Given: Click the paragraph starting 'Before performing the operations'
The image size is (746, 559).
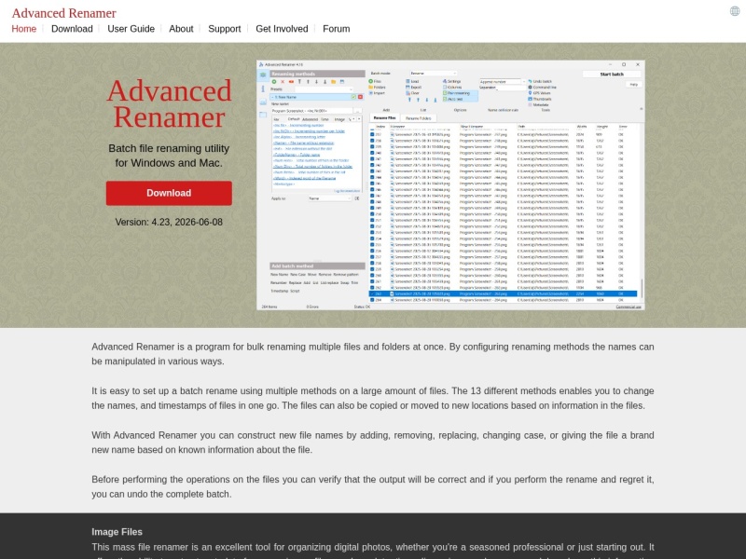Looking at the screenshot, I should click(x=373, y=486).
